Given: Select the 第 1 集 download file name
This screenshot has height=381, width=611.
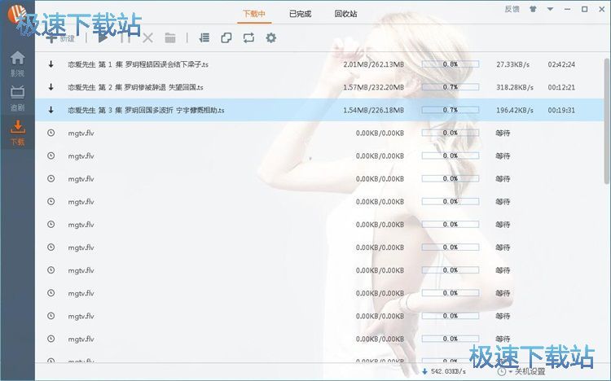Looking at the screenshot, I should click(x=138, y=64).
